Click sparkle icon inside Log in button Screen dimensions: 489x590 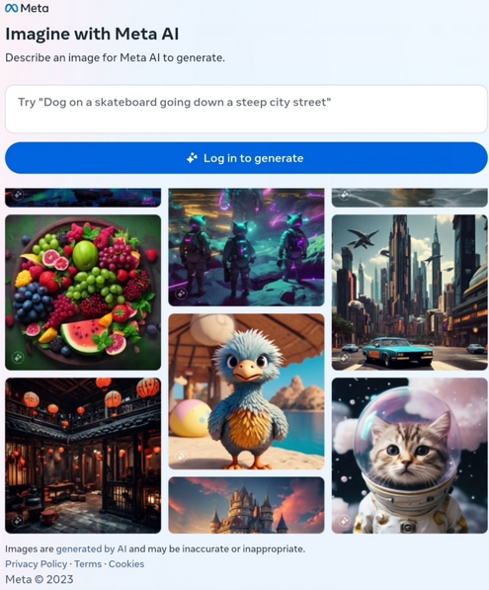(192, 158)
